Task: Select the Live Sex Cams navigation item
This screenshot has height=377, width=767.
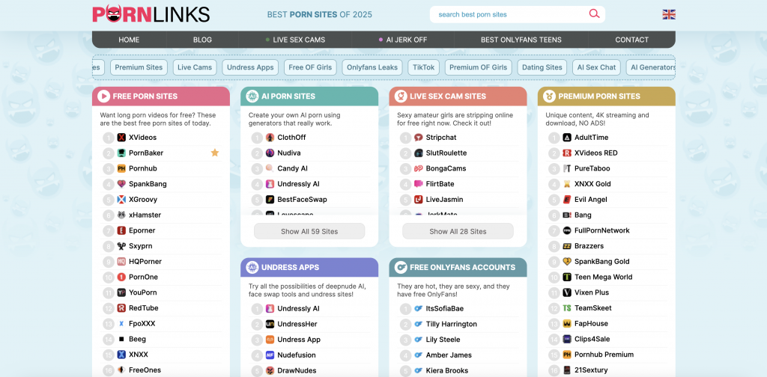Action: tap(299, 40)
